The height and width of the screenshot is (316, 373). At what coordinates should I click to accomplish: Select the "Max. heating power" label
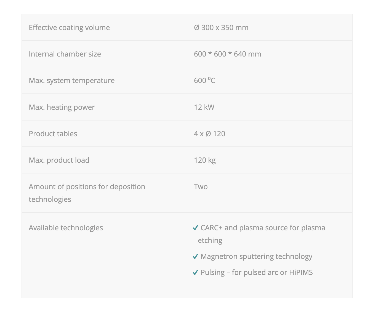click(62, 107)
